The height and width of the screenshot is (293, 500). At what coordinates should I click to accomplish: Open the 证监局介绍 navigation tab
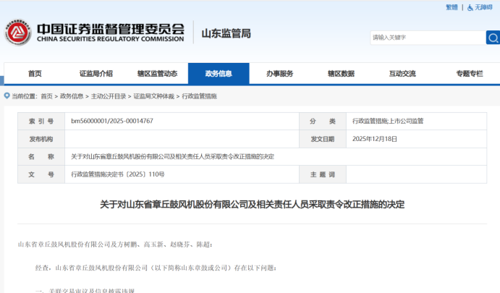(x=96, y=74)
